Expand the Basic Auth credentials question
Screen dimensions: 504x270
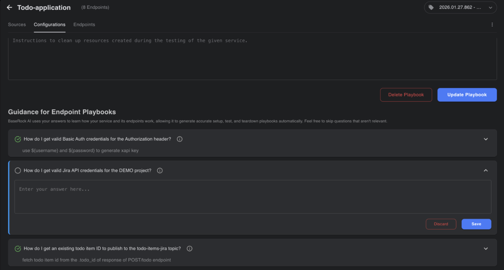point(486,139)
